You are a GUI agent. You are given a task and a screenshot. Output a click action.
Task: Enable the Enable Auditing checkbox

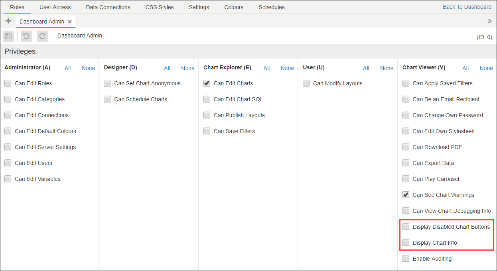406,258
